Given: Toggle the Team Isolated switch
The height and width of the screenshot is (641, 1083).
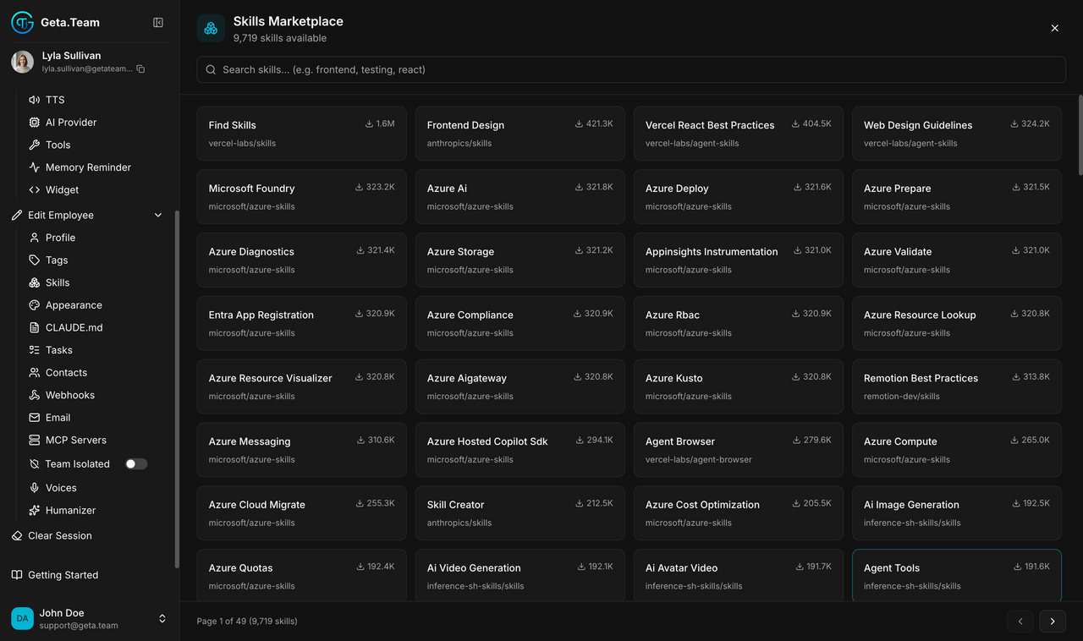Looking at the screenshot, I should [x=136, y=463].
